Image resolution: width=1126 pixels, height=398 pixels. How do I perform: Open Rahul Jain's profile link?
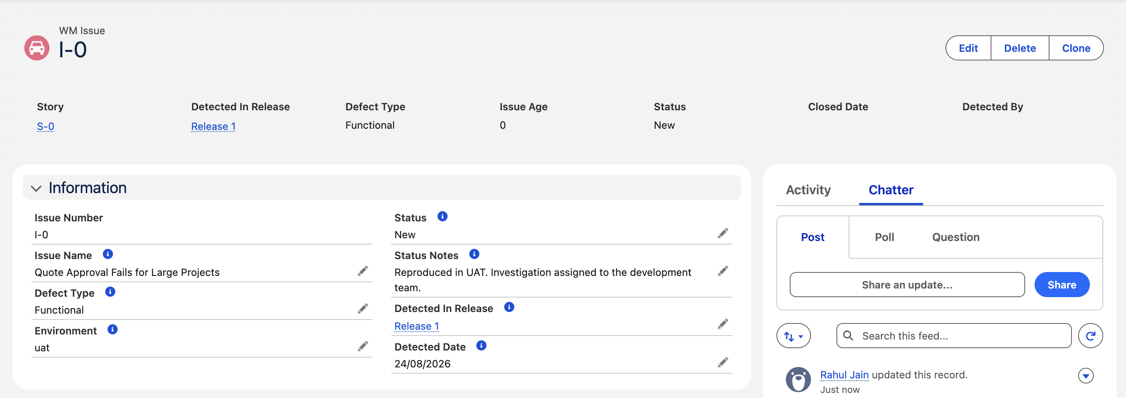(844, 375)
